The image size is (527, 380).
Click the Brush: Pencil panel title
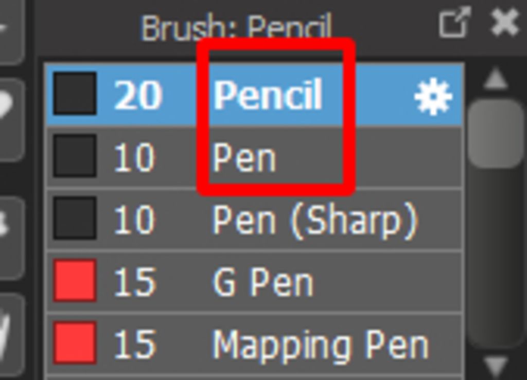pos(236,27)
